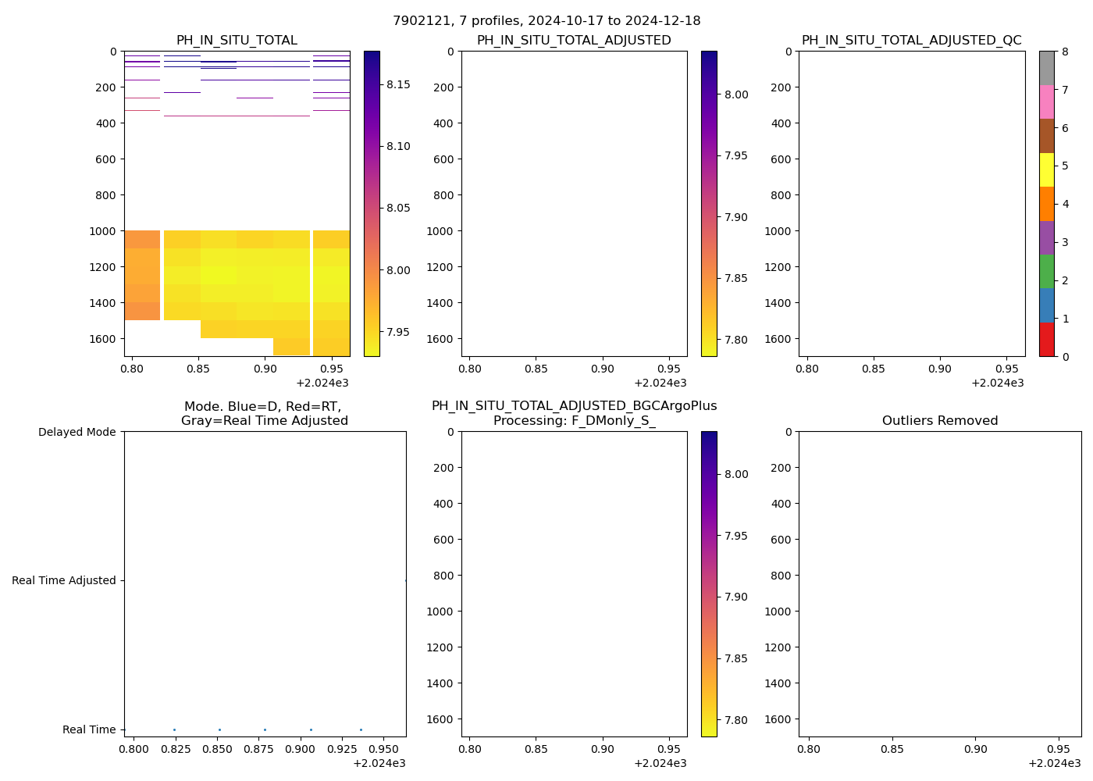Click the 8.15 tick on the first colorbar
This screenshot has width=1093, height=781.
(x=398, y=84)
